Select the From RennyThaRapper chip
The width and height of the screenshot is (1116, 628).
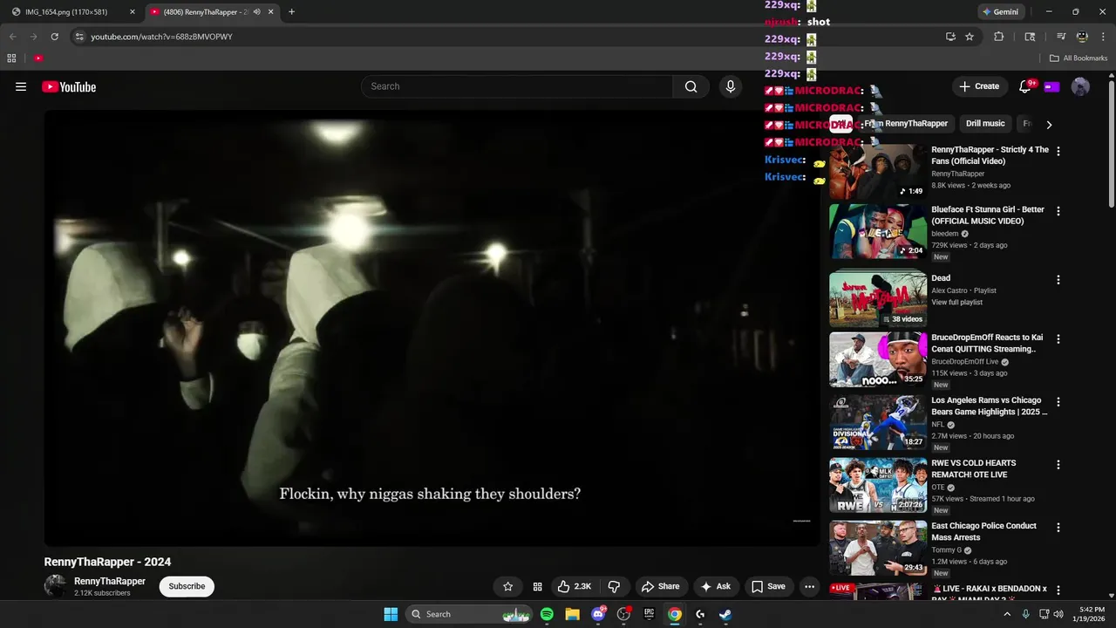[x=907, y=124]
